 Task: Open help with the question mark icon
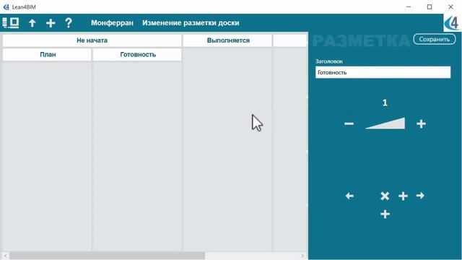click(x=69, y=22)
